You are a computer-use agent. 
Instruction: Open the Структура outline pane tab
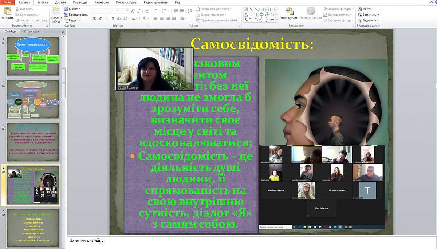31,32
